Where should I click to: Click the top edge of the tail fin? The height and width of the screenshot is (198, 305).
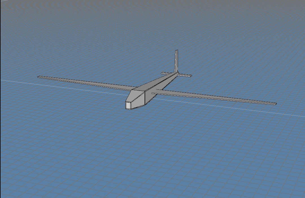177,50
